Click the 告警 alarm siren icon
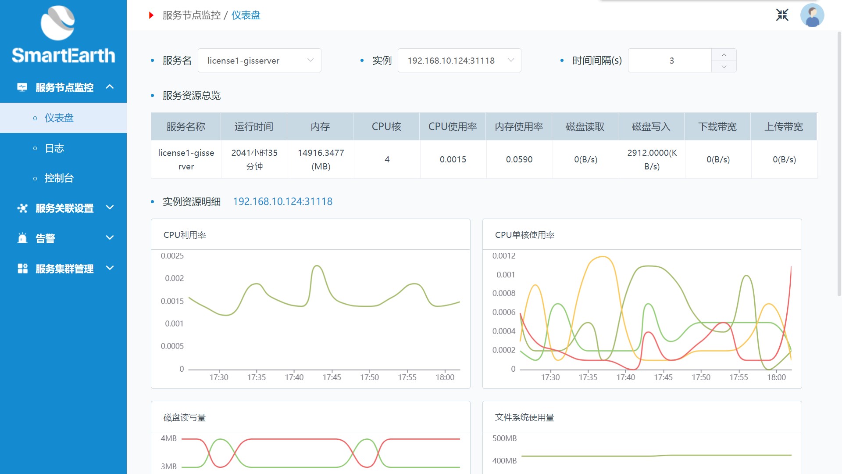This screenshot has height=474, width=842. click(22, 238)
